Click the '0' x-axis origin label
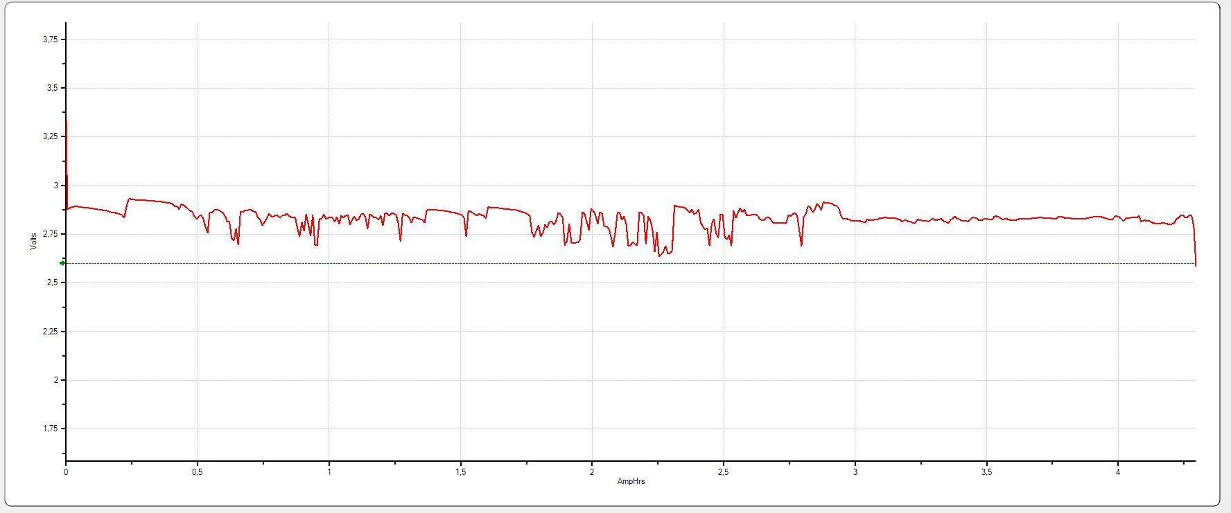The image size is (1231, 513). 66,472
